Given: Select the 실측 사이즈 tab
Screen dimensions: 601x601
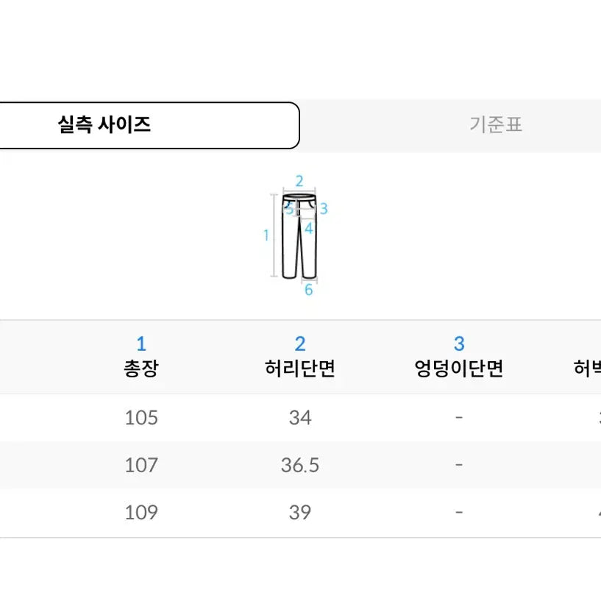Looking at the screenshot, I should (x=149, y=125).
